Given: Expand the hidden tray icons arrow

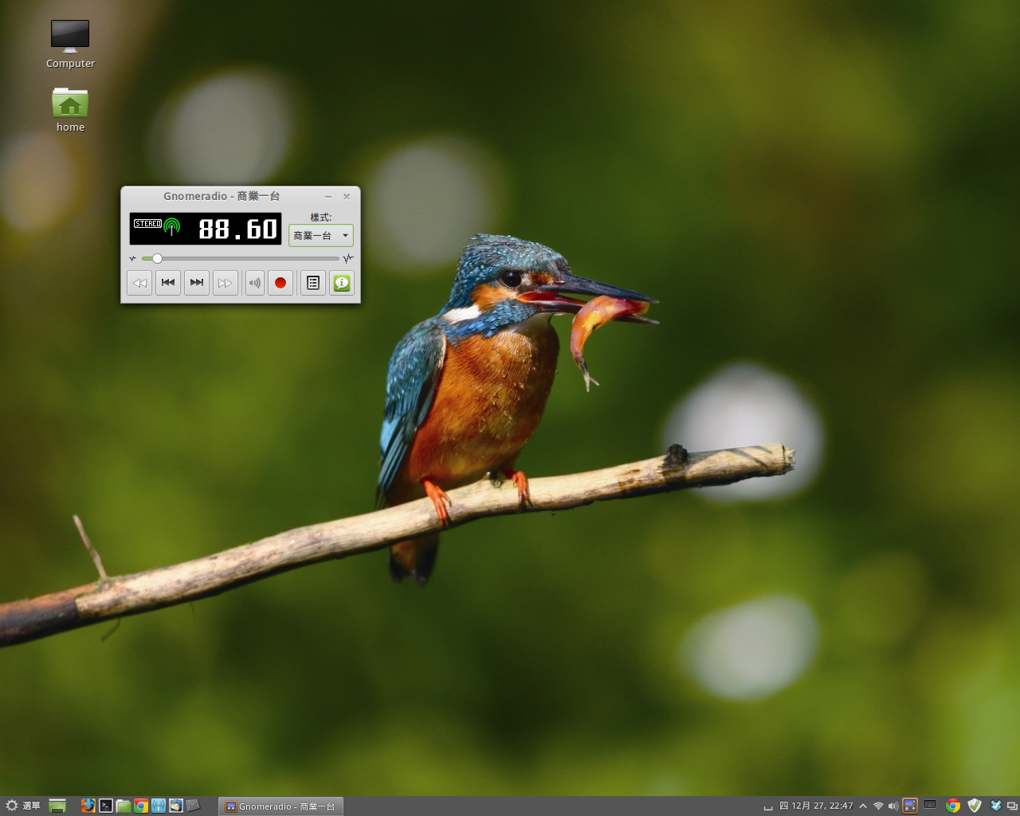Looking at the screenshot, I should [x=863, y=806].
